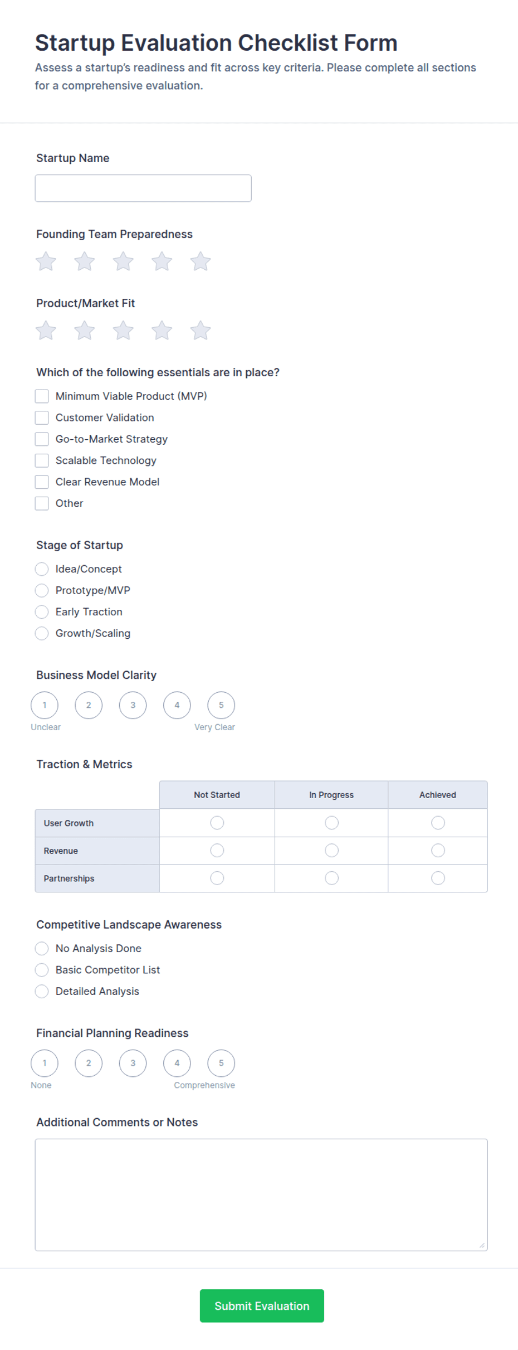Select Detailed Analysis for competitive awareness
Viewport: 518px width, 1350px height.
pyautogui.click(x=42, y=991)
